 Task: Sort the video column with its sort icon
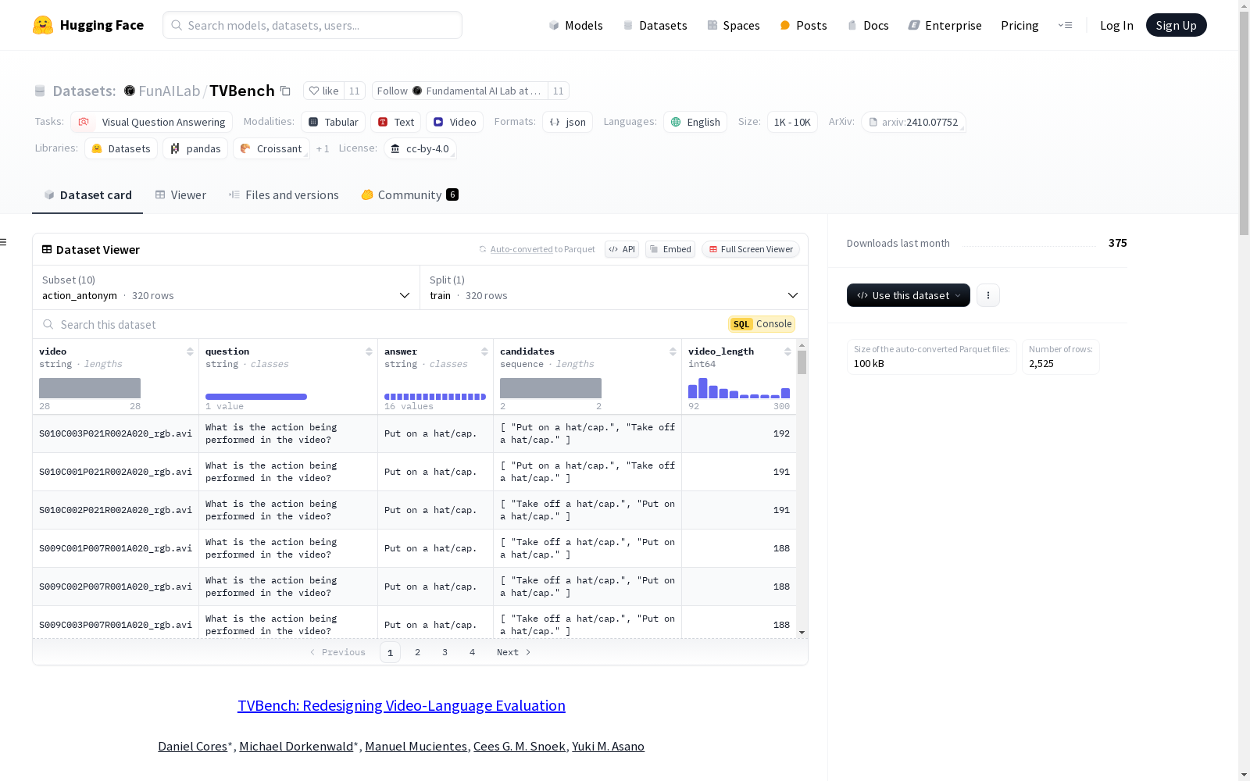tap(190, 352)
